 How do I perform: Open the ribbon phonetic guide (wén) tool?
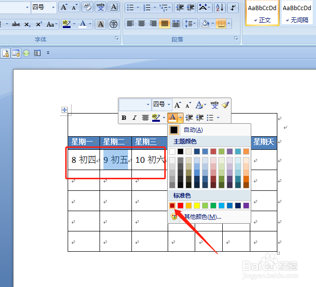coord(101,7)
